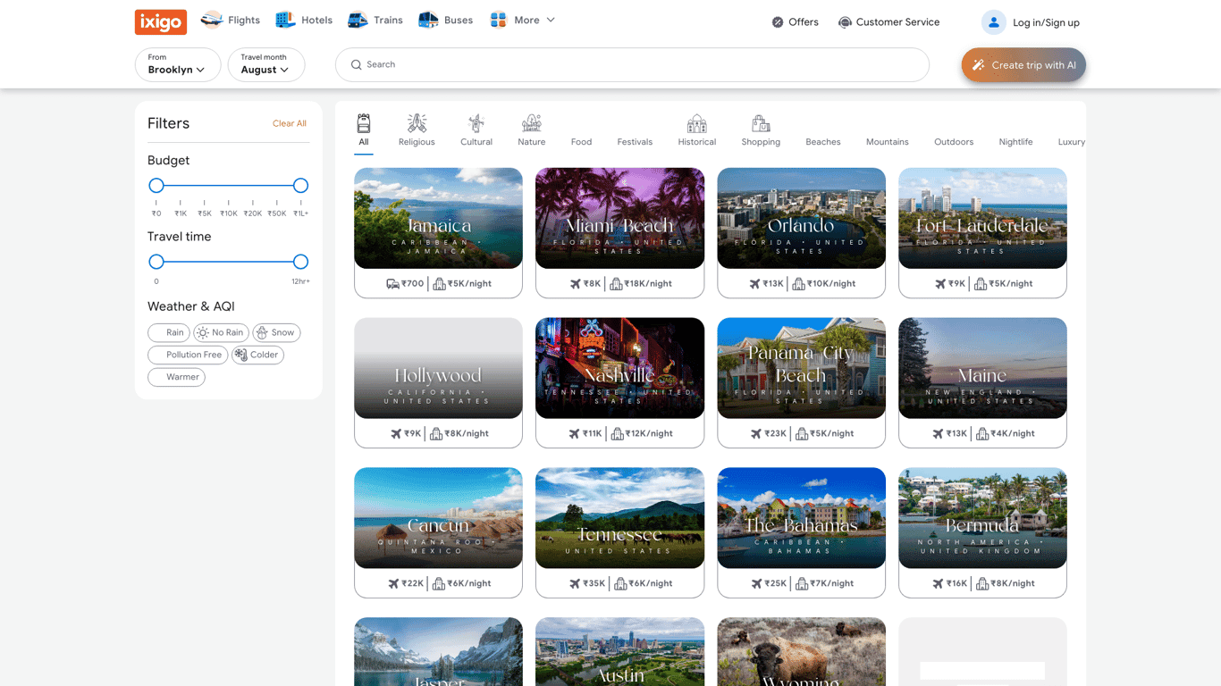This screenshot has width=1221, height=686.
Task: Switch to the Religious category tab
Action: click(x=417, y=130)
